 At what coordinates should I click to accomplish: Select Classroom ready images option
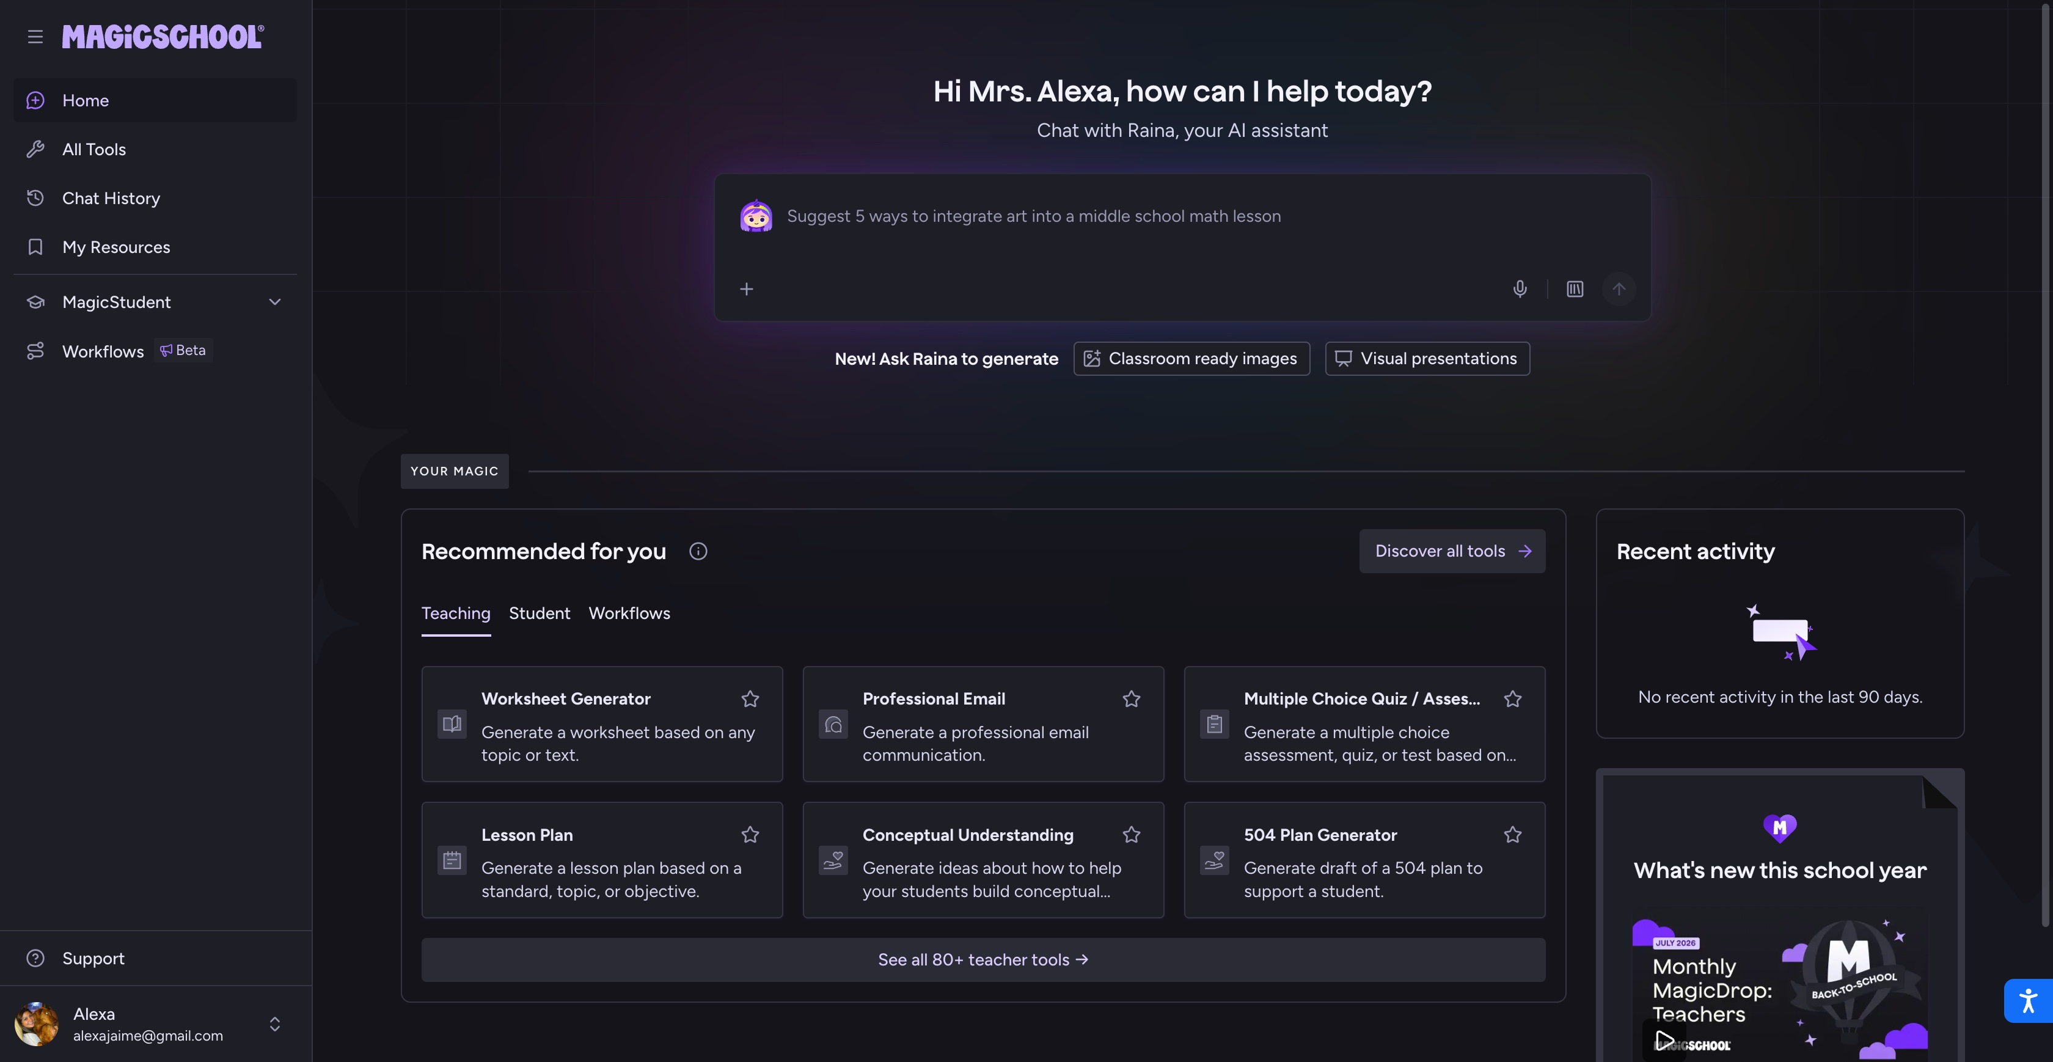pos(1191,359)
